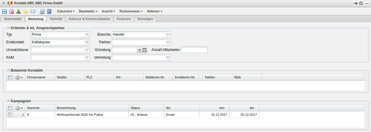Mark contact as favorite with star icon
The height and width of the screenshot is (132, 371).
pyautogui.click(x=361, y=3)
